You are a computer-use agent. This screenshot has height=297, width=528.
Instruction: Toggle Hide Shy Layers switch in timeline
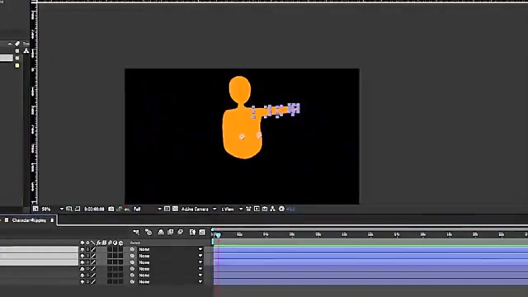161,232
